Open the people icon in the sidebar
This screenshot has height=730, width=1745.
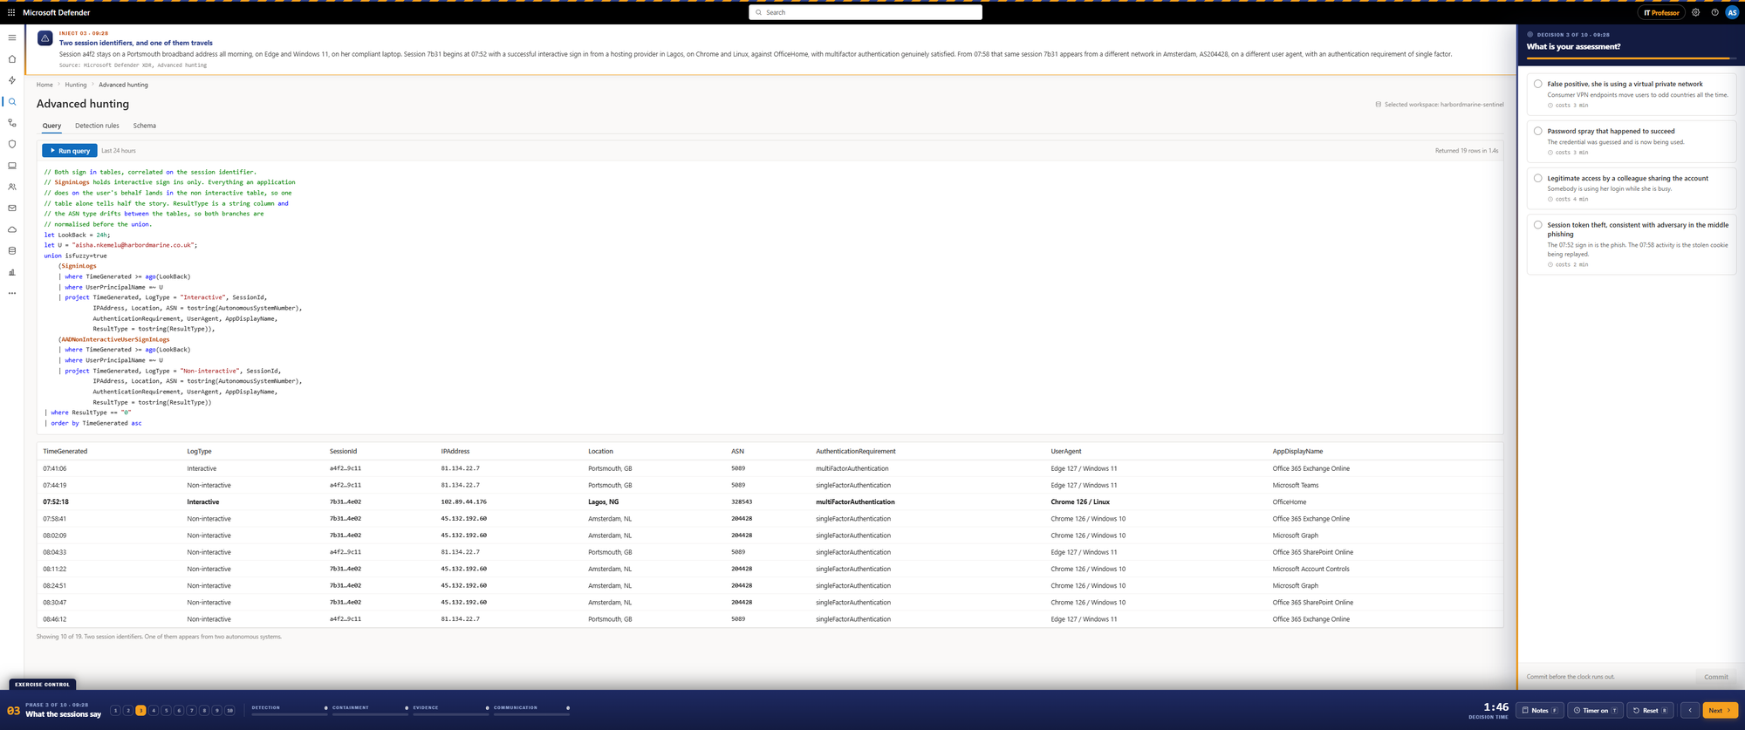(12, 187)
